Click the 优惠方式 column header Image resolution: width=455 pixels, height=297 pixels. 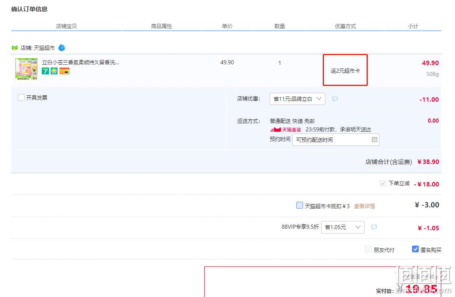tap(345, 26)
